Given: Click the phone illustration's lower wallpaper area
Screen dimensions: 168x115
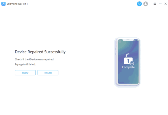Looking at the screenshot, I should (128, 76).
